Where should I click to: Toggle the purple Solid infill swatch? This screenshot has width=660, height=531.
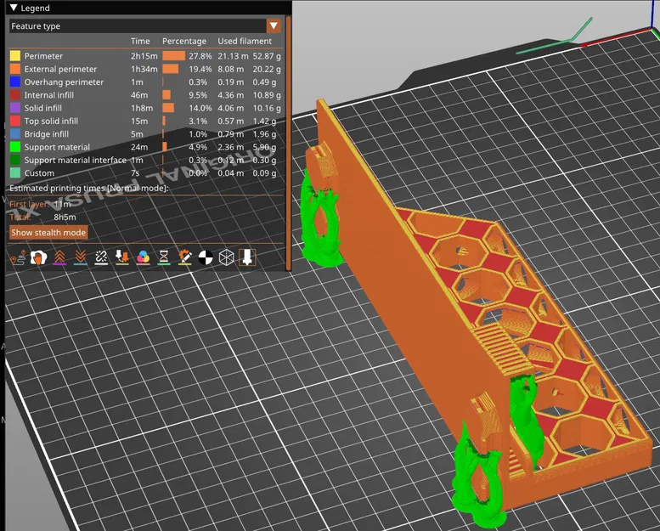15,108
